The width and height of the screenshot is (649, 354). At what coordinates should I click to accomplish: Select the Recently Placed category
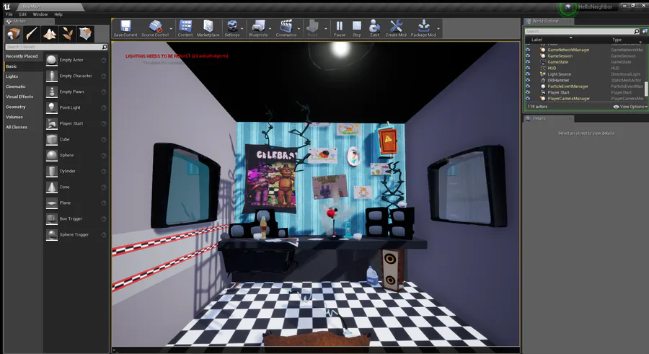tap(23, 56)
